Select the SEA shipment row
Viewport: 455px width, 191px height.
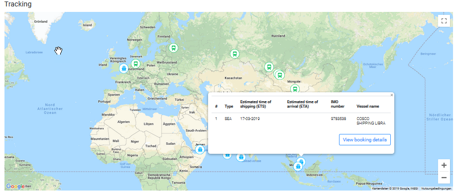301,121
